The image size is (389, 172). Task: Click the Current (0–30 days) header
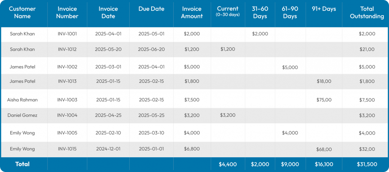pyautogui.click(x=228, y=11)
